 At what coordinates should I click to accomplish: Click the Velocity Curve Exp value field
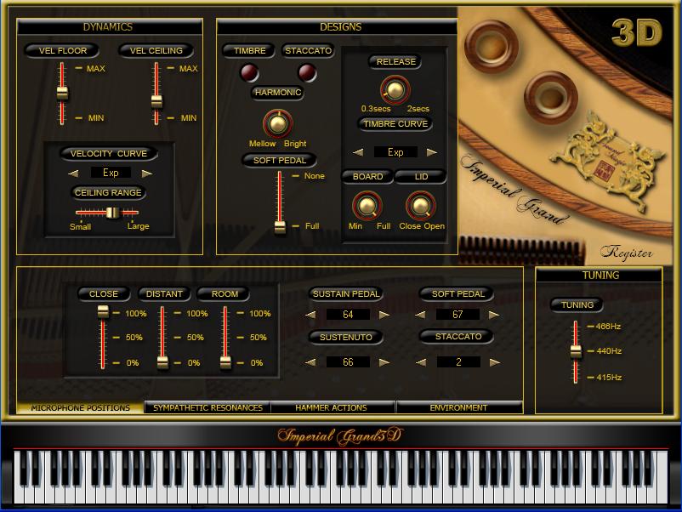(111, 173)
